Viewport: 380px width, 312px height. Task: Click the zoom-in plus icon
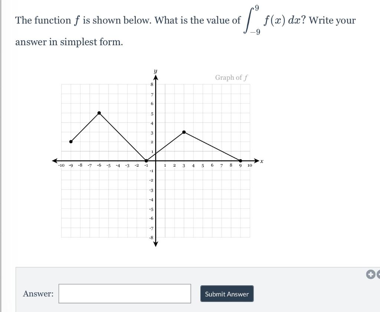[x=370, y=274]
